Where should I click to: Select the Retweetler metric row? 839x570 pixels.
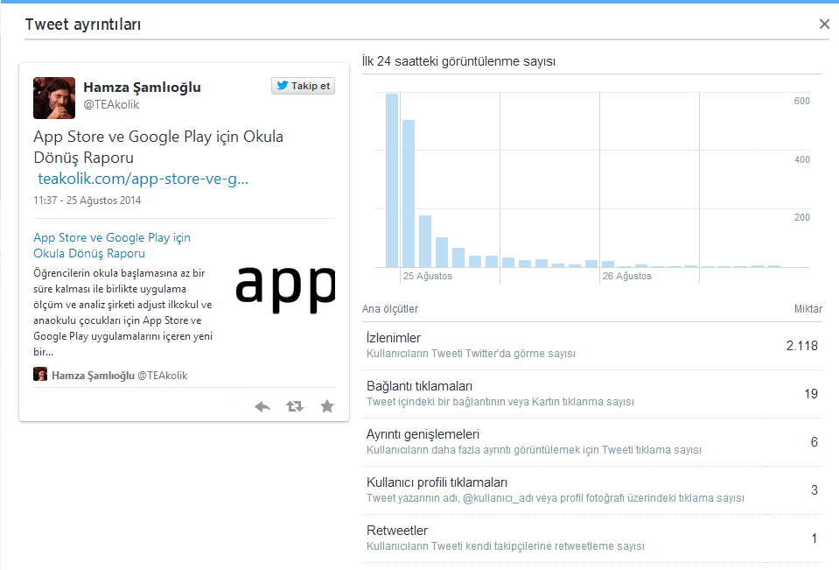(x=591, y=538)
